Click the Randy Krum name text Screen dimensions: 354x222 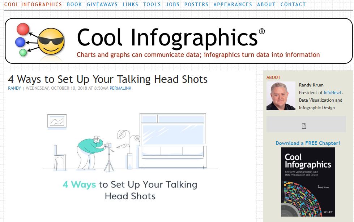pos(311,85)
